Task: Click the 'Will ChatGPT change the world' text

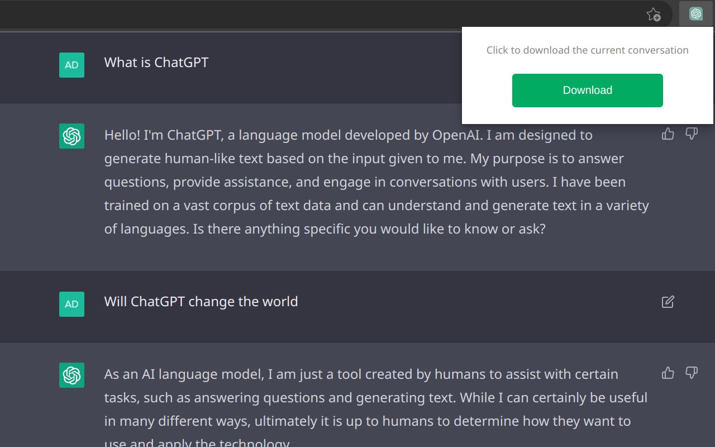Action: (201, 302)
